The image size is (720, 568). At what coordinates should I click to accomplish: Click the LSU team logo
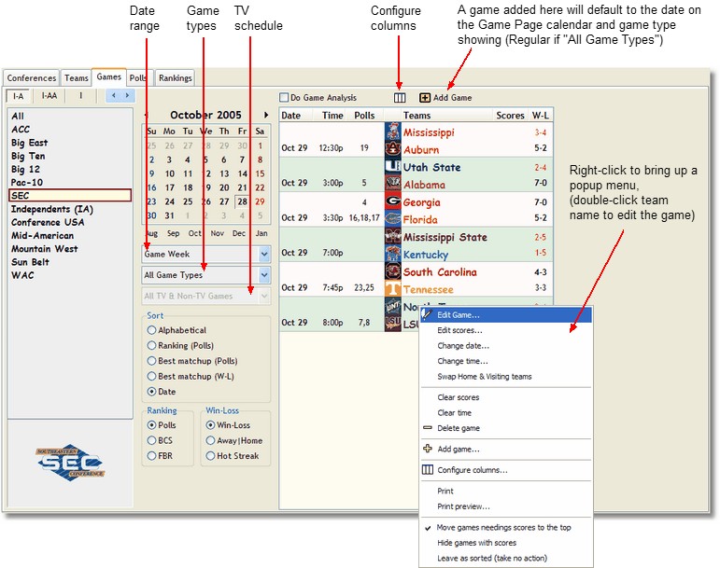392,323
